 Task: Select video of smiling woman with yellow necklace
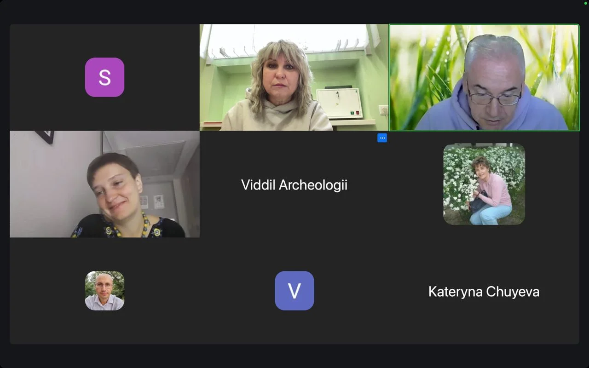[104, 184]
